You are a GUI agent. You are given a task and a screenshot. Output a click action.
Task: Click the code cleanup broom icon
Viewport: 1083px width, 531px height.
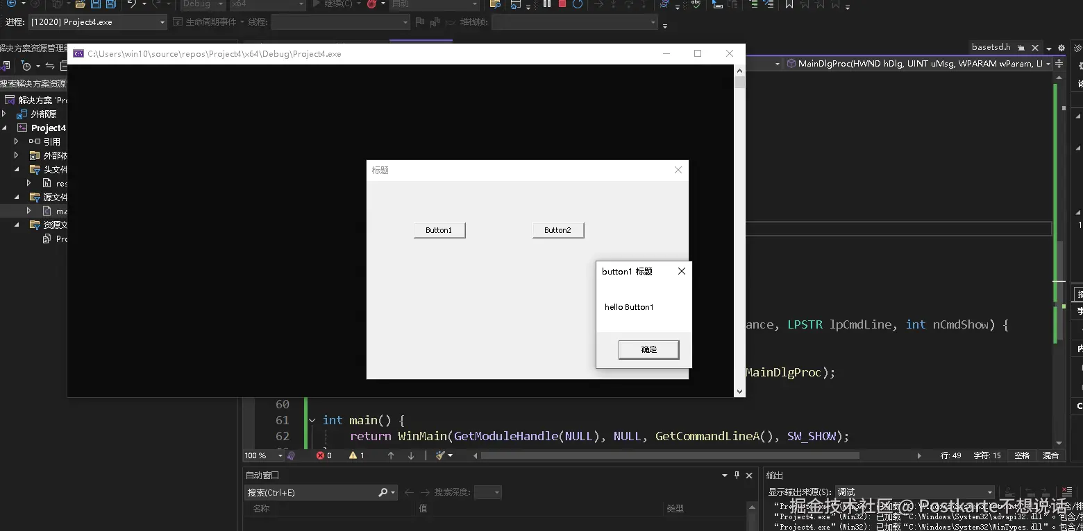click(x=440, y=455)
